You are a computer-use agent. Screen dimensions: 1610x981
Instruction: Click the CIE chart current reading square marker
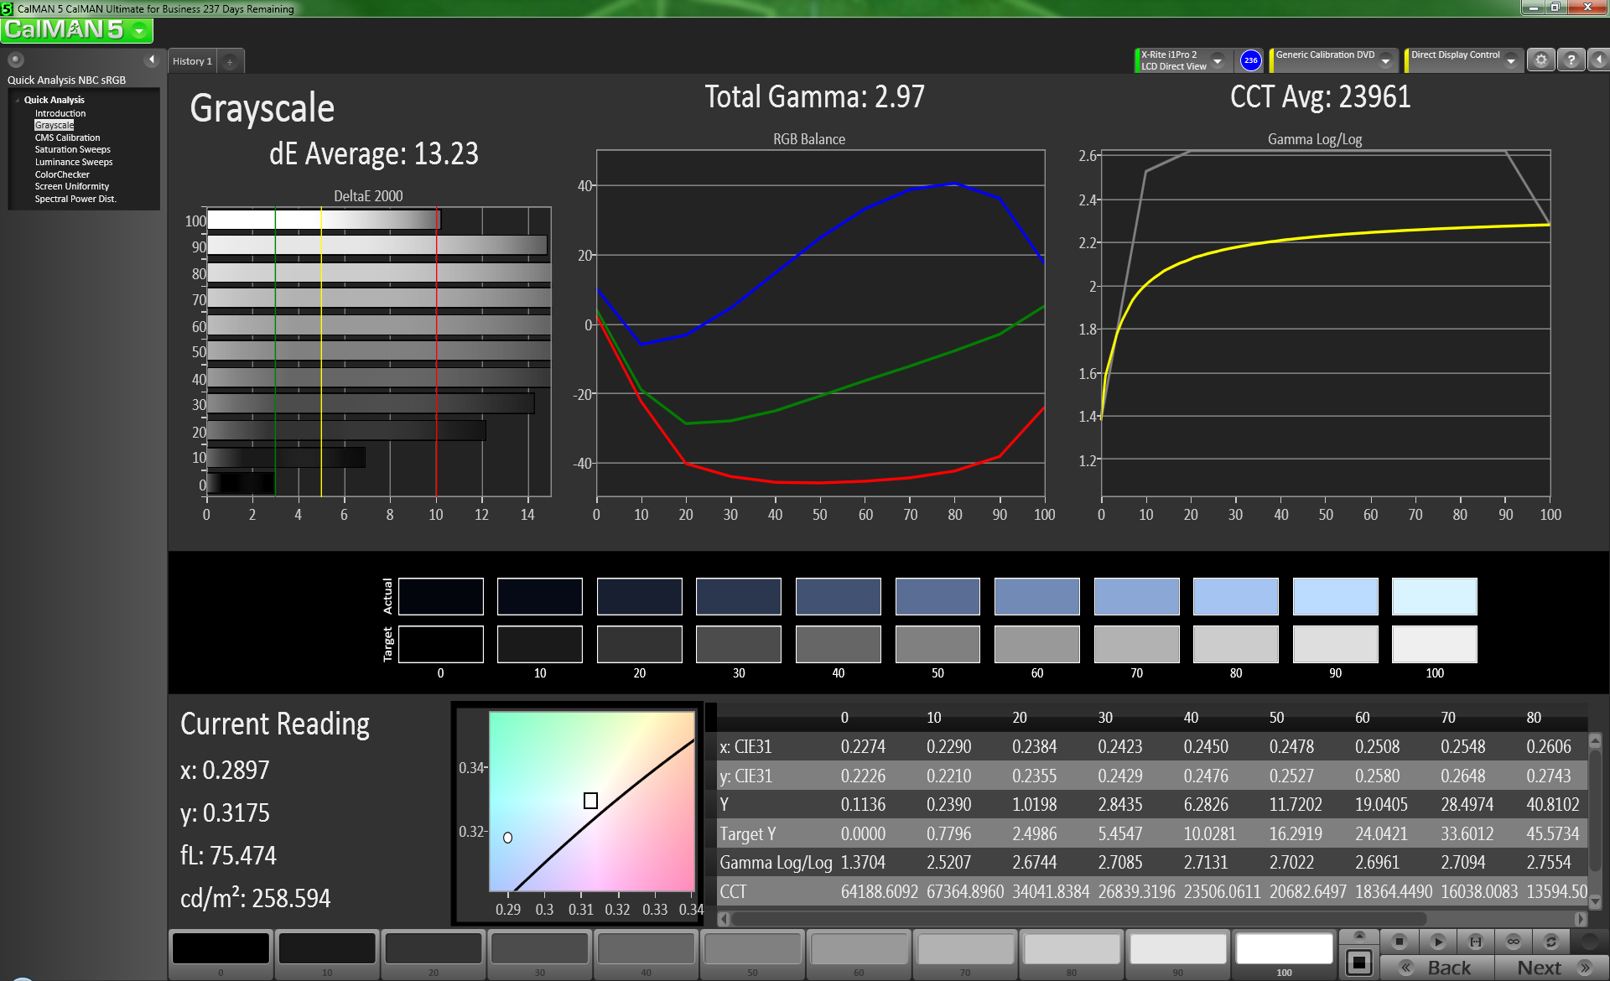click(590, 801)
